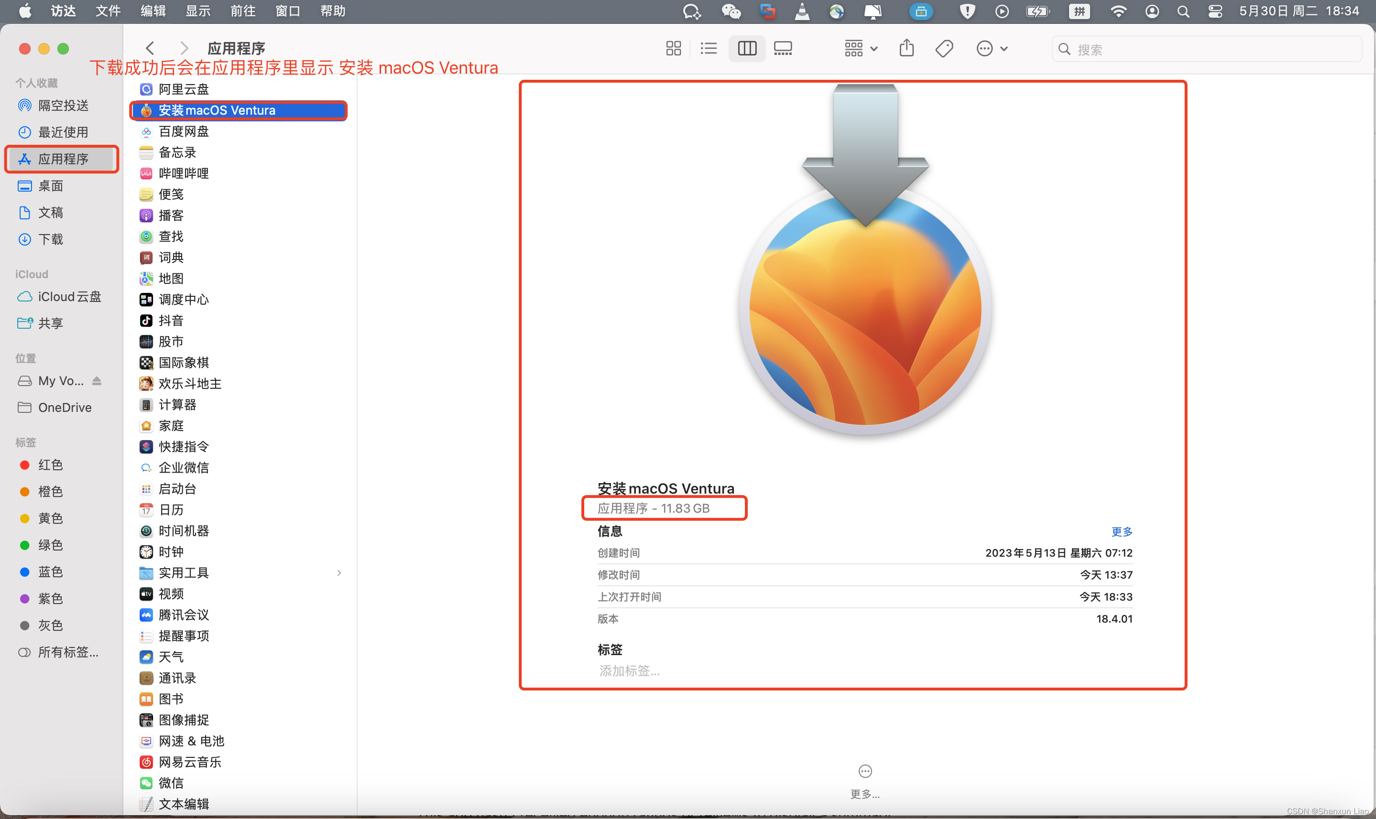This screenshot has width=1376, height=819.
Task: Select 播客 app in list
Action: pyautogui.click(x=240, y=215)
